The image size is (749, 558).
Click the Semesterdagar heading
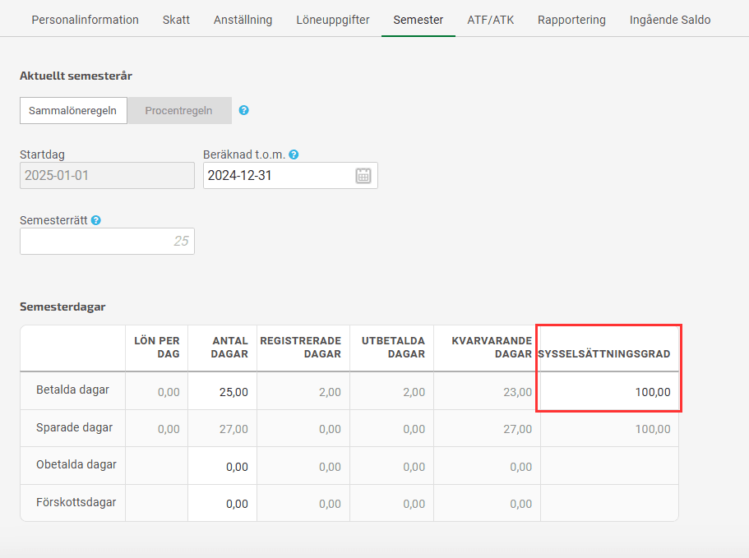coord(62,307)
